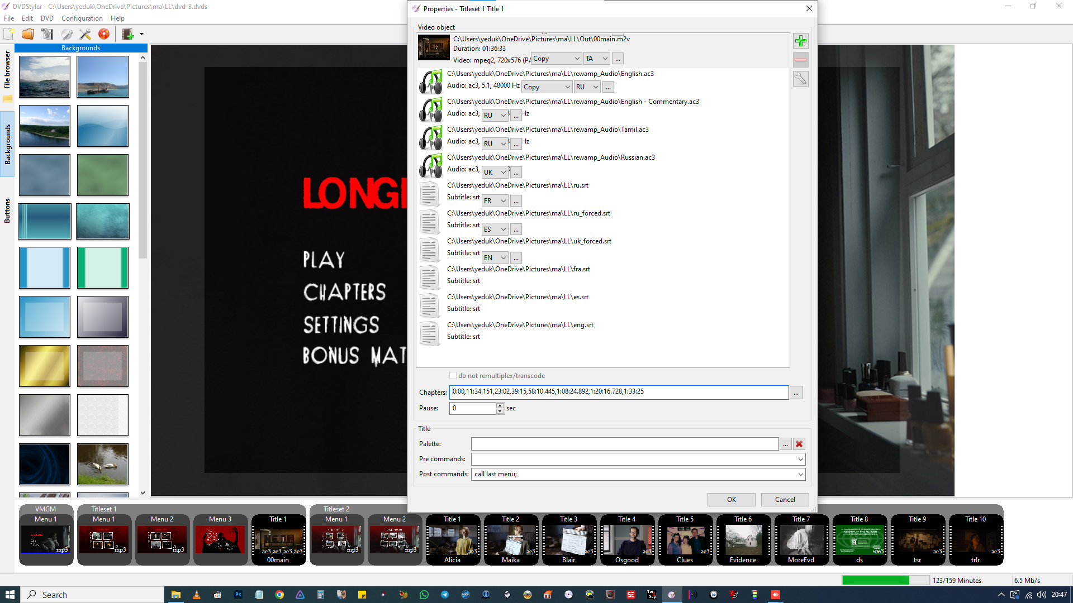Click the Palette input field
1073x603 pixels.
pyautogui.click(x=624, y=444)
